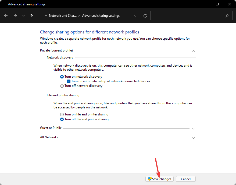Click the Up one level arrow

[x=31, y=16]
